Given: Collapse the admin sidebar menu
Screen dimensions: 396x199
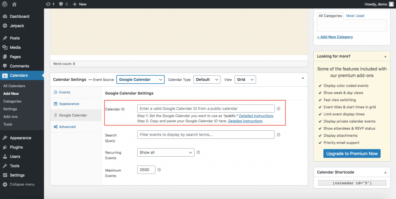Looking at the screenshot, I should 19,184.
